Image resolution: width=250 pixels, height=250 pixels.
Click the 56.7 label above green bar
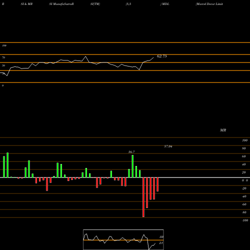click(x=131, y=152)
